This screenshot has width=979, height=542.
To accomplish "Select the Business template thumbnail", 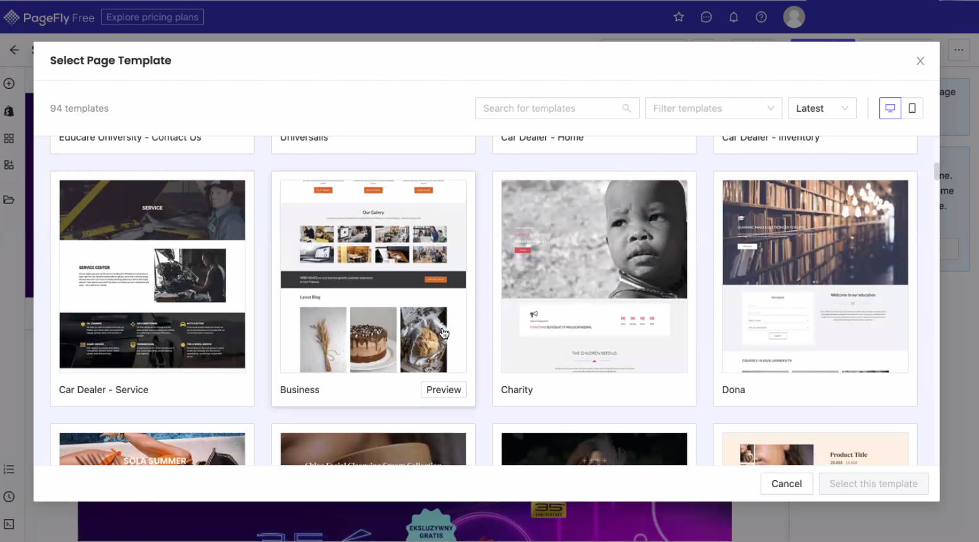I will click(x=373, y=276).
